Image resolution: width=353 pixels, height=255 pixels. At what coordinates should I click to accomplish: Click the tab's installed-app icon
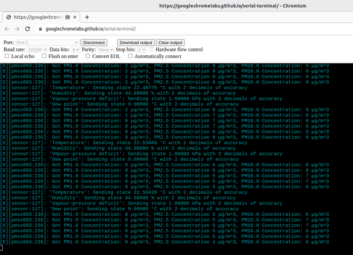(68, 17)
